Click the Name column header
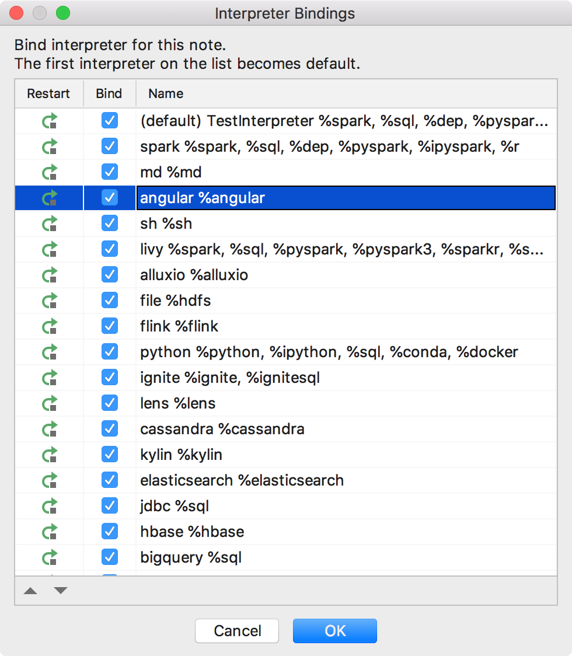572x656 pixels. [x=165, y=93]
